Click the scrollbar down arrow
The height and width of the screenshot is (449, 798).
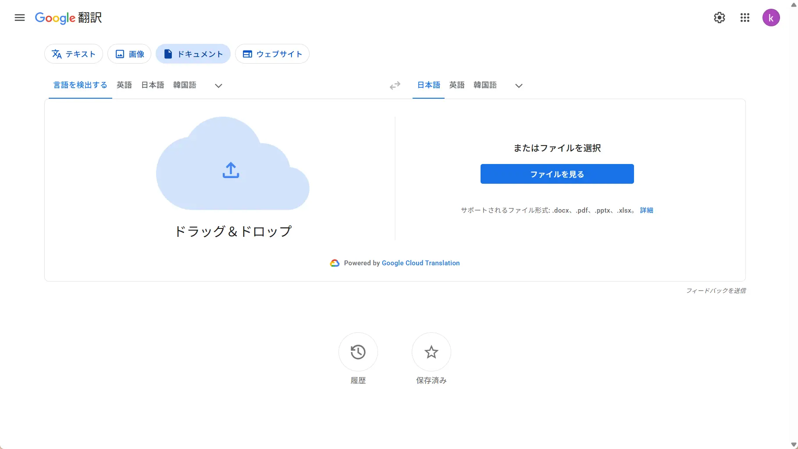794,445
